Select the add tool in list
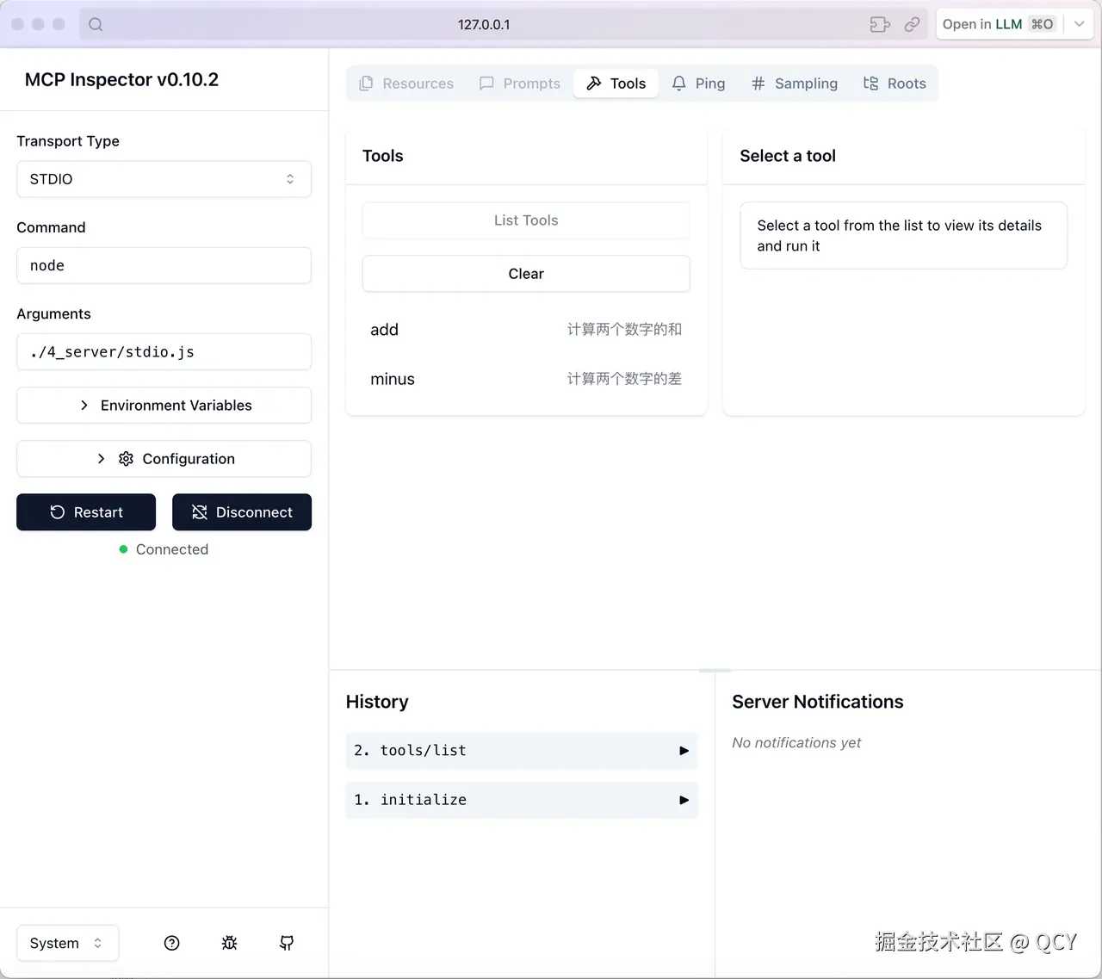Screen dimensions: 1102x979 pos(526,330)
